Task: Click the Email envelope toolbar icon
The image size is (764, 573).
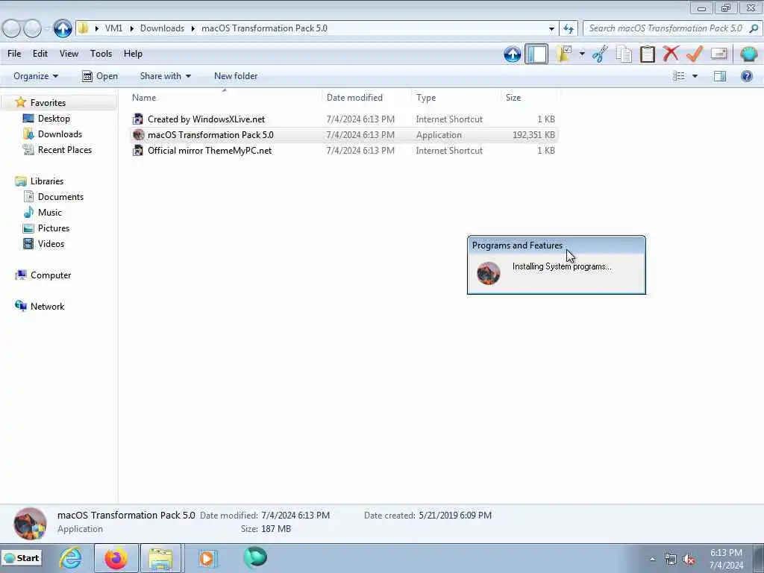Action: pyautogui.click(x=718, y=54)
